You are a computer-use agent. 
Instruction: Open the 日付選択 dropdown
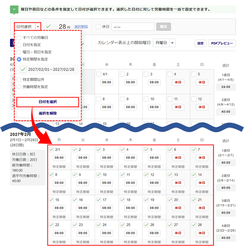[x=27, y=26]
